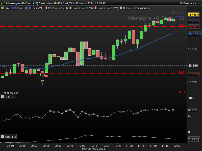Click the IT-Finance.com text above the RSI panel
Image resolution: width=202 pixels, height=151 pixels.
coord(10,93)
